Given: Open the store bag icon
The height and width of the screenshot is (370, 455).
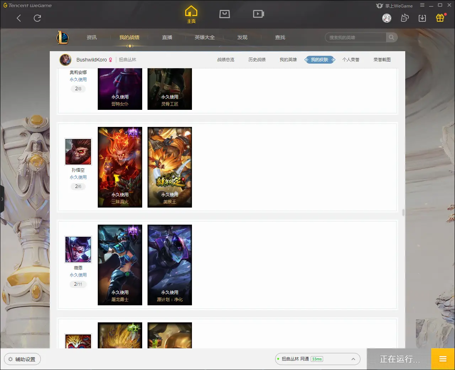Looking at the screenshot, I should click(x=225, y=14).
